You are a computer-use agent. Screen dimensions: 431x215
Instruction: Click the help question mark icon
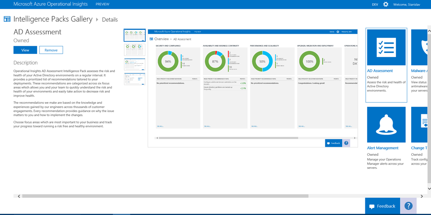[x=408, y=206]
